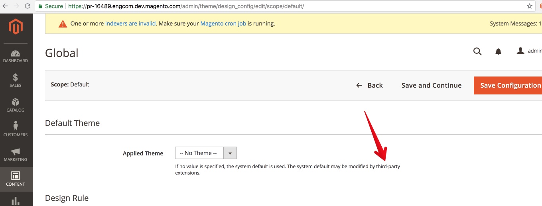
Task: Open the admin user account menu
Action: (529, 51)
